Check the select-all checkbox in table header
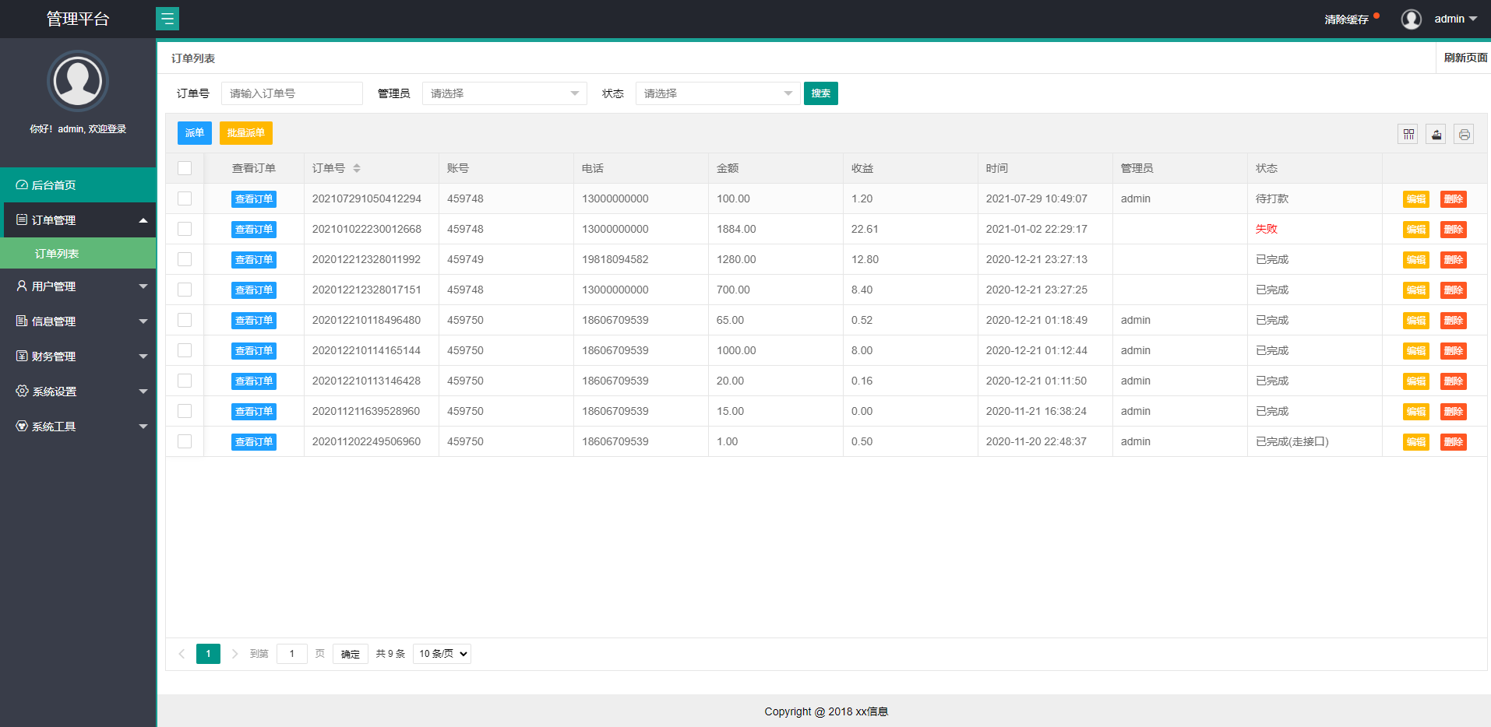This screenshot has width=1491, height=727. [x=185, y=167]
